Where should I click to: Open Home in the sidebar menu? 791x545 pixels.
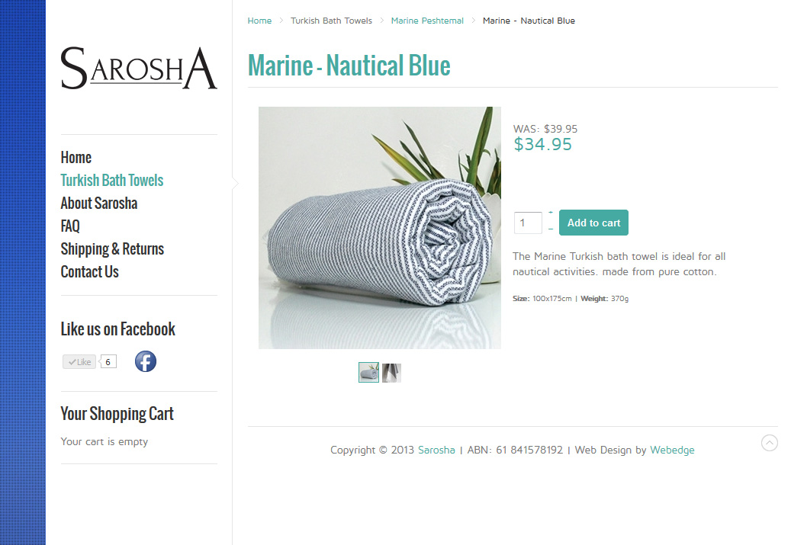coord(76,157)
